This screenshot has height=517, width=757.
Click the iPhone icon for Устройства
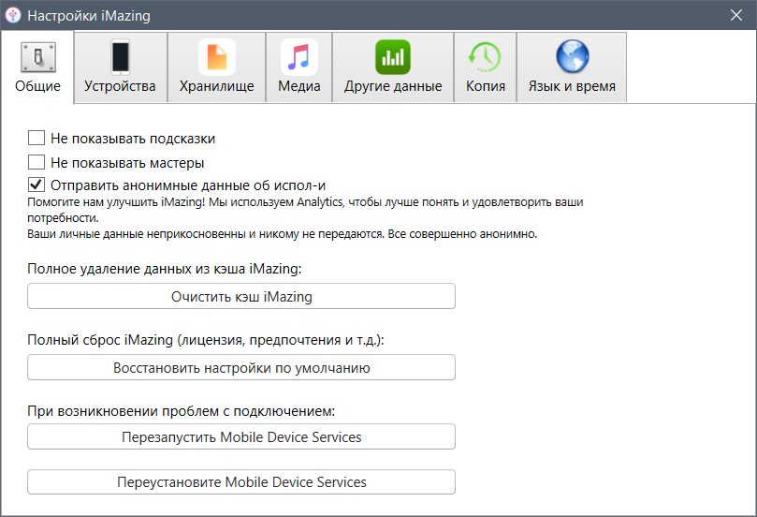(x=120, y=57)
